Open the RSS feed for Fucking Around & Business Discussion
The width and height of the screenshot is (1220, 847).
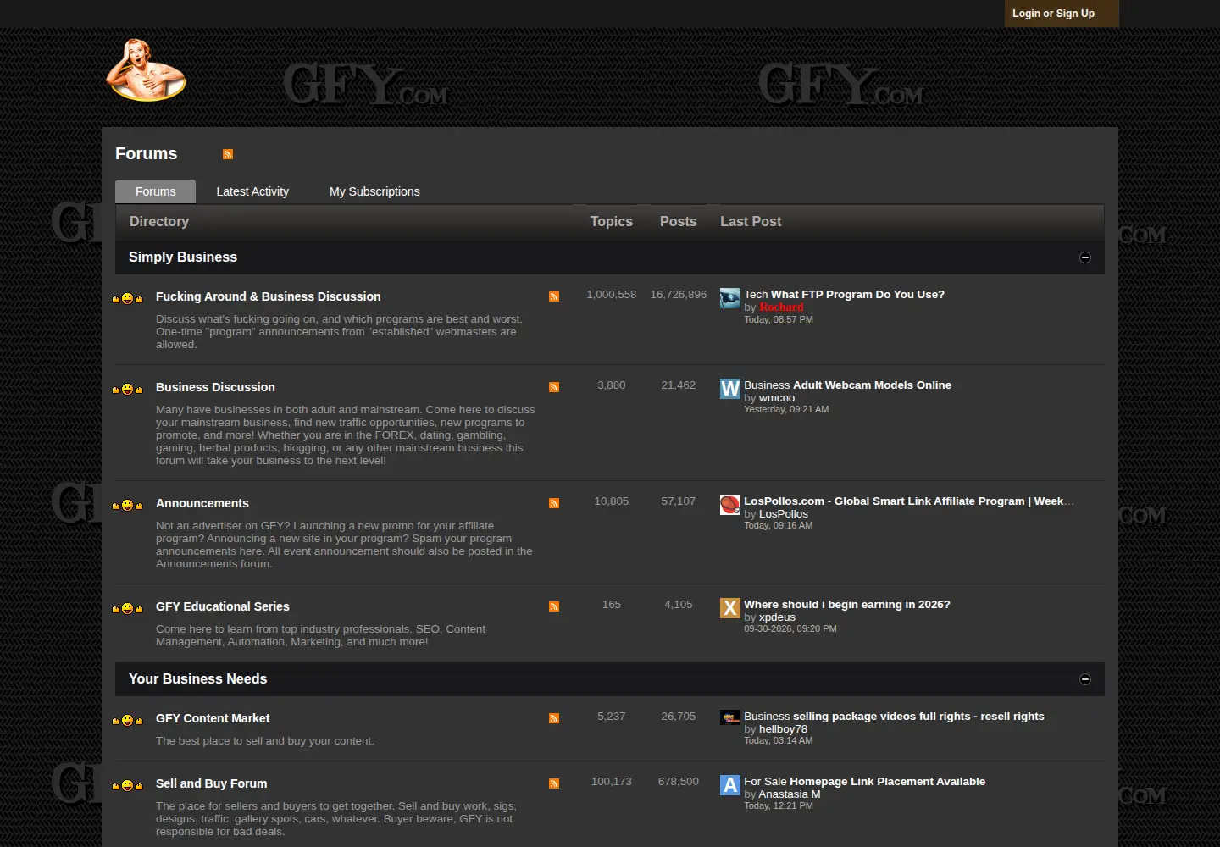click(554, 296)
